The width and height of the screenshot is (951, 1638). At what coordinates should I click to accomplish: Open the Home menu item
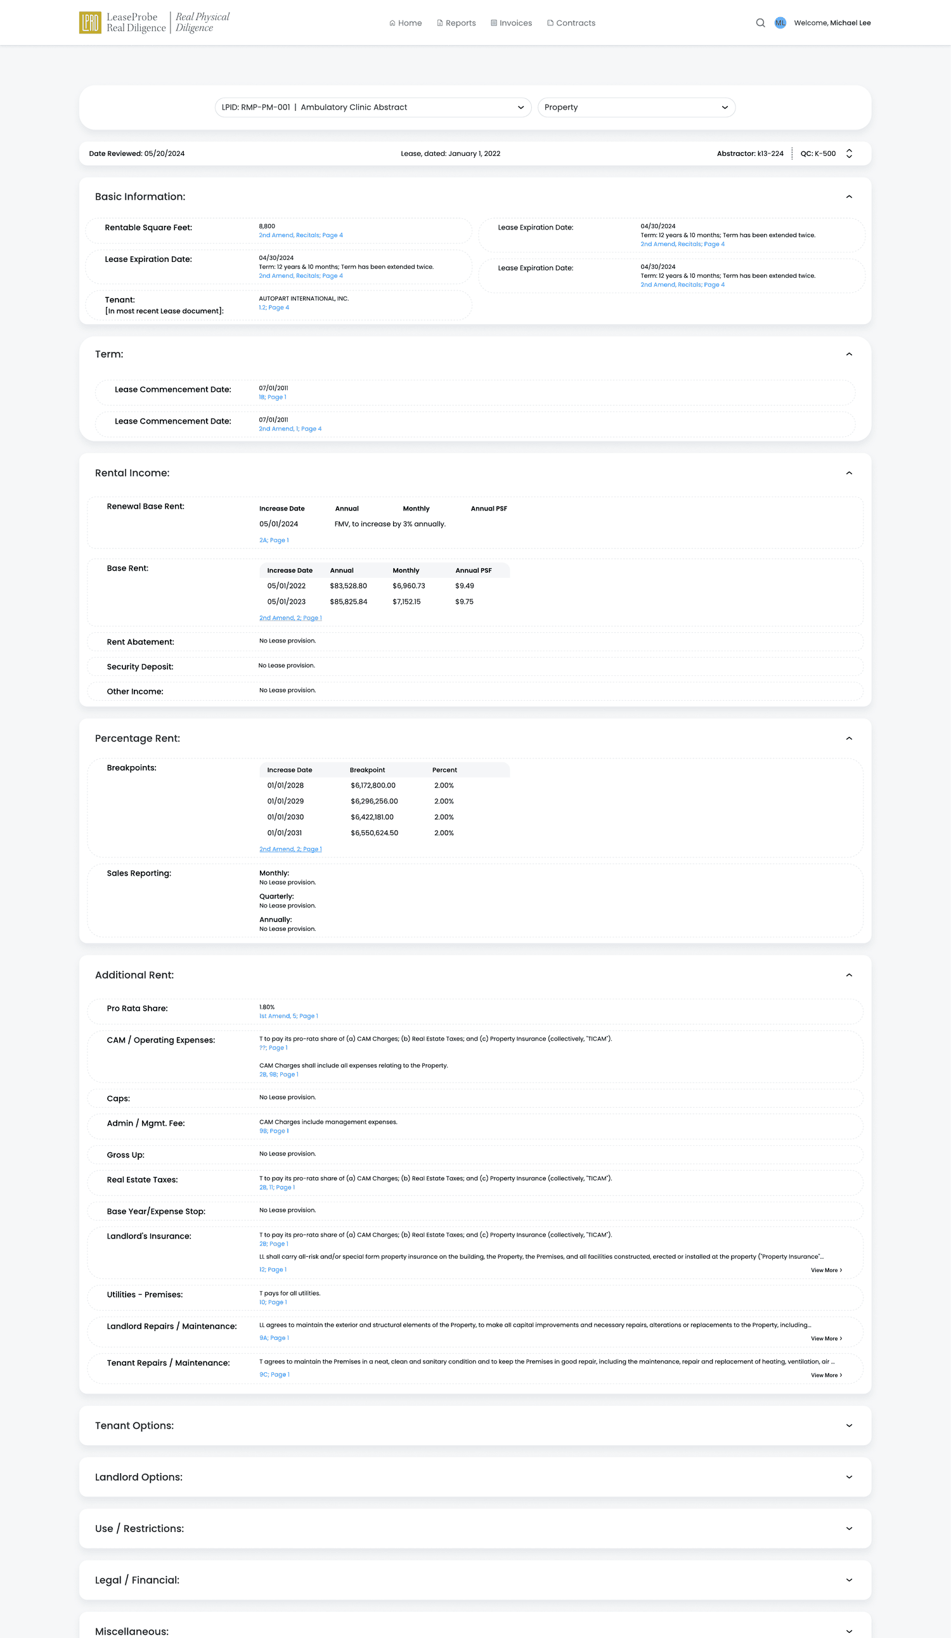point(406,23)
